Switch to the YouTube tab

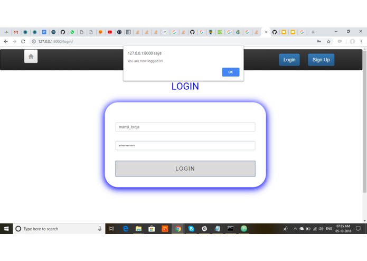[x=110, y=32]
